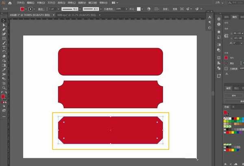Select the Eraser tool
Screen dimensions: 244x166
(4, 56)
